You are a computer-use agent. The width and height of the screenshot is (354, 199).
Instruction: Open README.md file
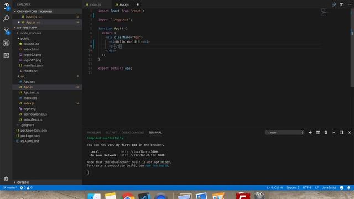(47, 142)
